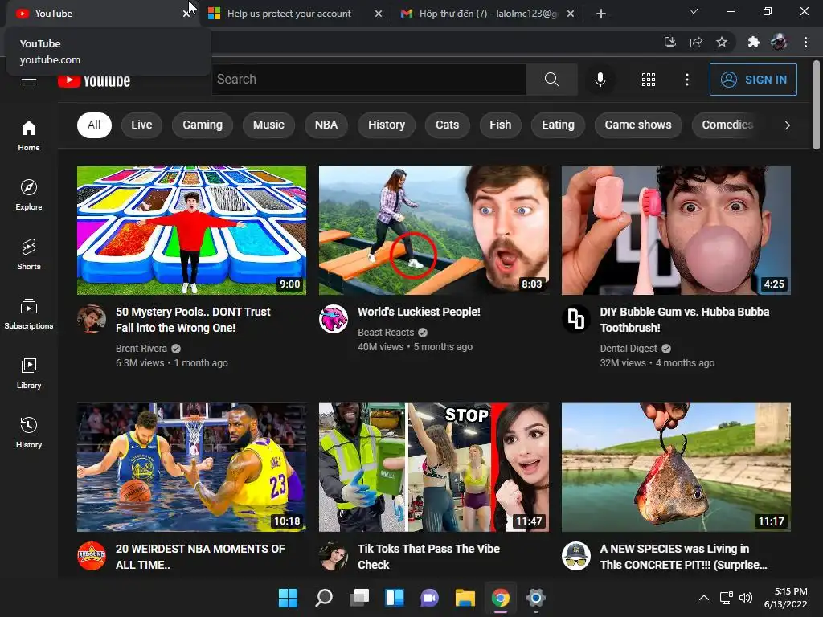Open World's Luckiest People! video title
Viewport: 823px width, 617px height.
[x=419, y=312]
